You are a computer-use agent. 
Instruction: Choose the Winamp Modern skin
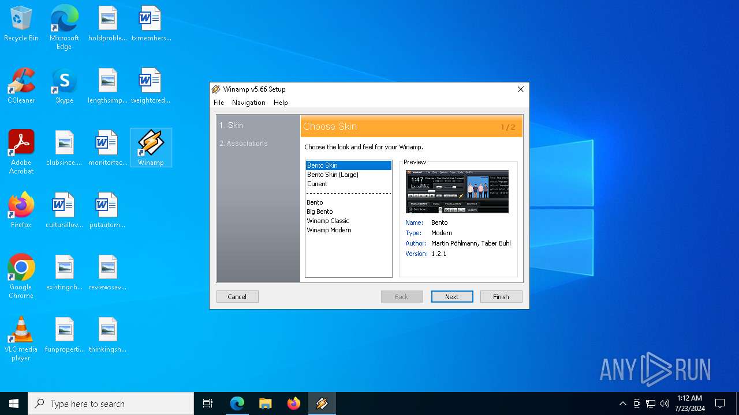pyautogui.click(x=349, y=230)
